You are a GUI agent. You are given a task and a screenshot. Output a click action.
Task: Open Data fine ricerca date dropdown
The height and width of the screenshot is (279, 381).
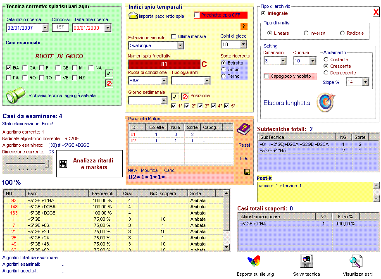[x=107, y=28]
